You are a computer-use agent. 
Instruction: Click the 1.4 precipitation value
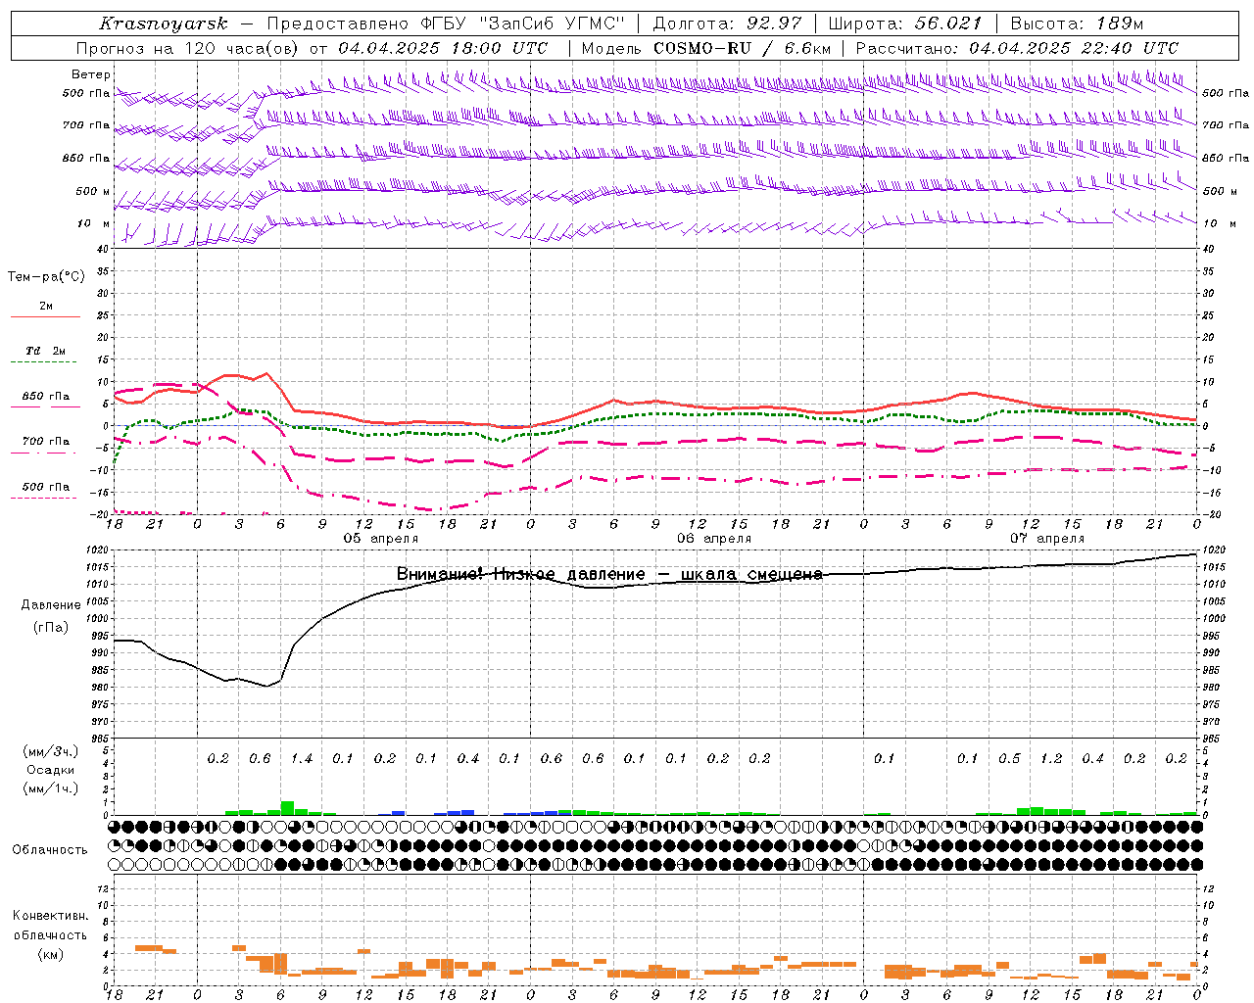point(302,759)
